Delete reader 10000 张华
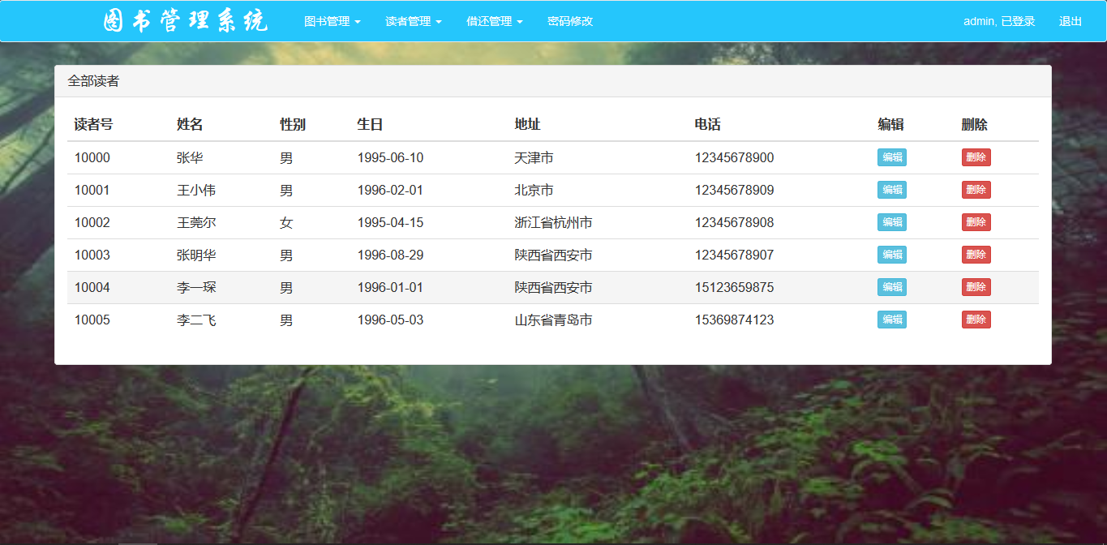 pyautogui.click(x=976, y=157)
